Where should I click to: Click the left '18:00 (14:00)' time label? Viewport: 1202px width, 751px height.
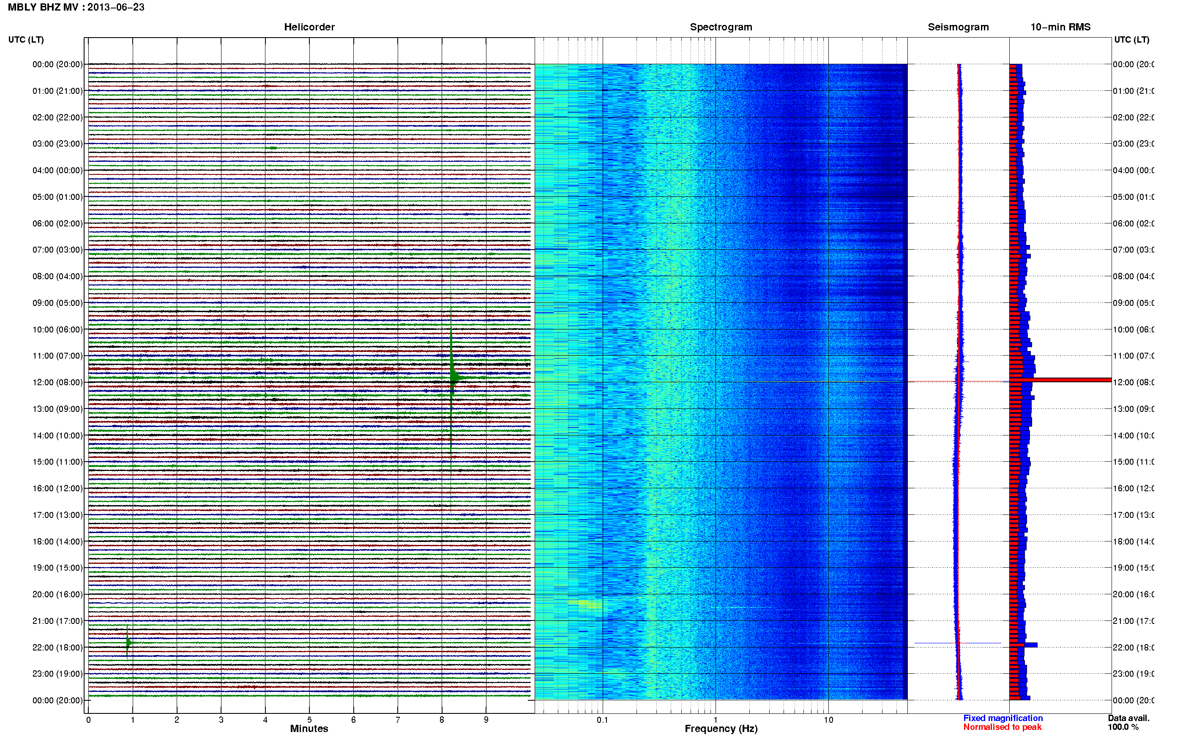pos(57,541)
